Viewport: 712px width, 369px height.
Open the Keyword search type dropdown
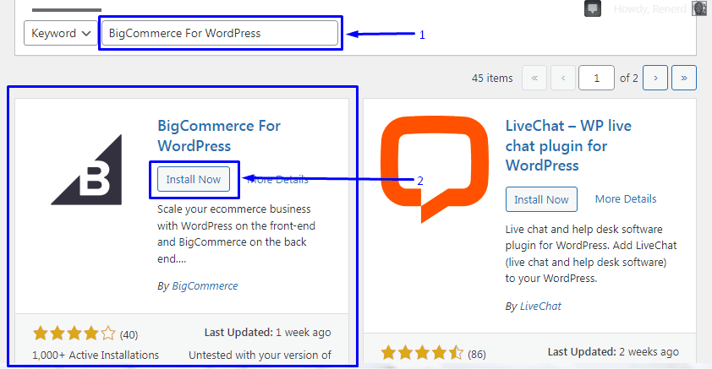pyautogui.click(x=60, y=33)
